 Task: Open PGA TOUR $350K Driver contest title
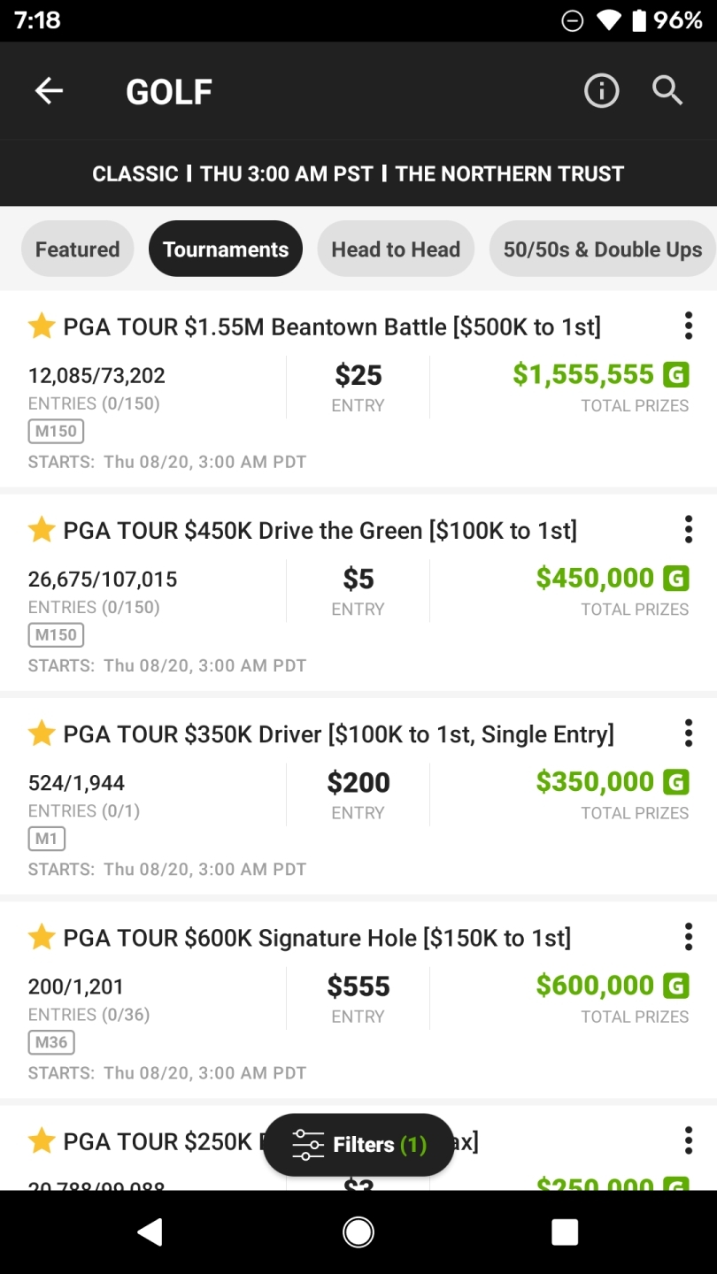(339, 734)
